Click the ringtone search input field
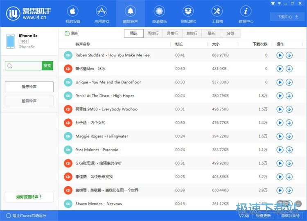The width and height of the screenshot is (307, 221). (23, 66)
